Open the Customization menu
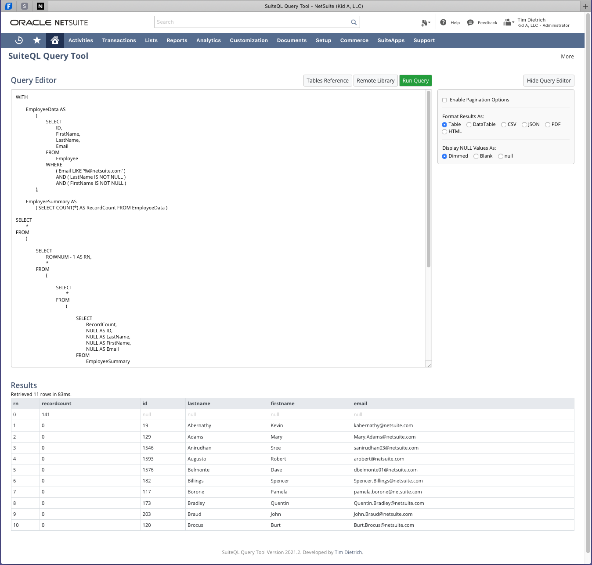The width and height of the screenshot is (592, 565). pos(249,40)
